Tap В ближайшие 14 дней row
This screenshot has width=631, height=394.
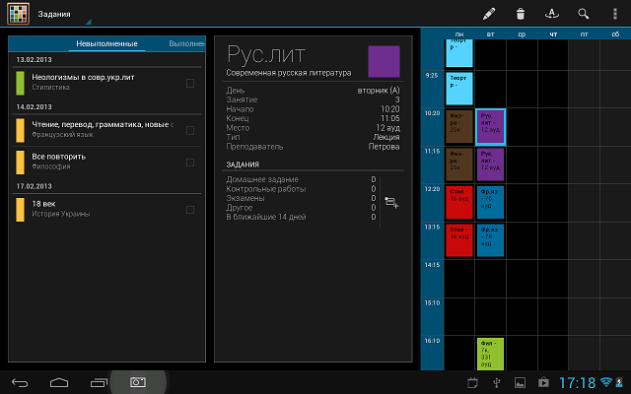(x=301, y=217)
